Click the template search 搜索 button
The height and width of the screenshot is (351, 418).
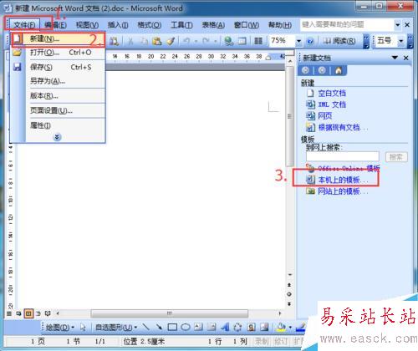pos(396,157)
